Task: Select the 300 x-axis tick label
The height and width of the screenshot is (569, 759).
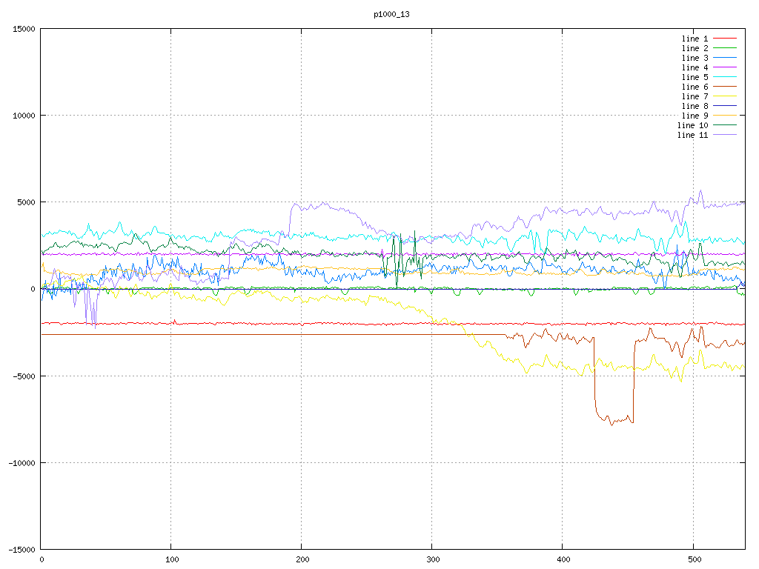Action: (432, 560)
